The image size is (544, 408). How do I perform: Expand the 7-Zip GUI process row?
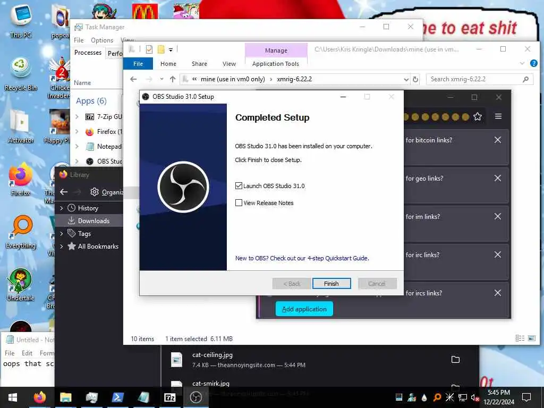(77, 117)
